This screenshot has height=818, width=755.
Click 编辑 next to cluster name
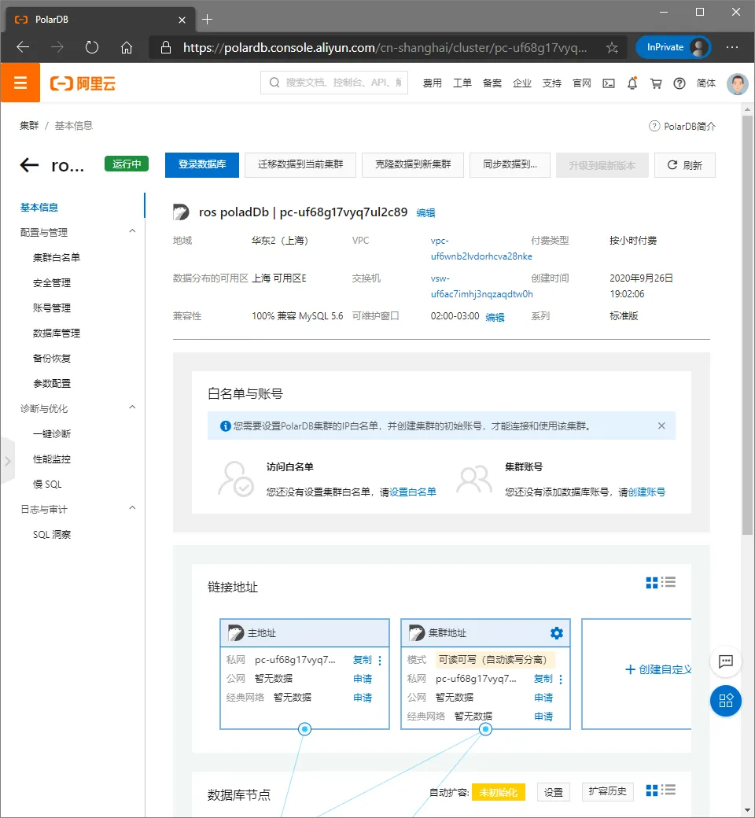coord(425,213)
